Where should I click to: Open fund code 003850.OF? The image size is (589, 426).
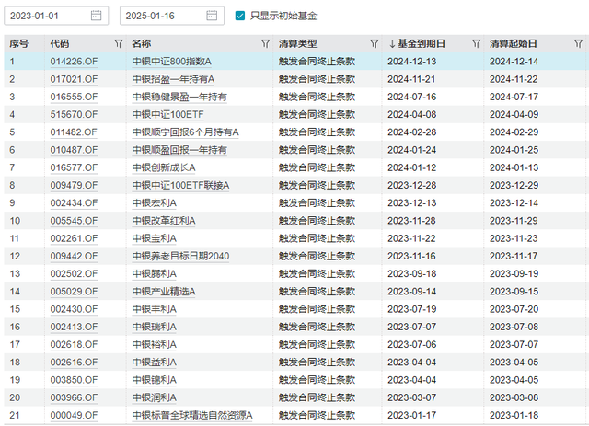point(74,379)
